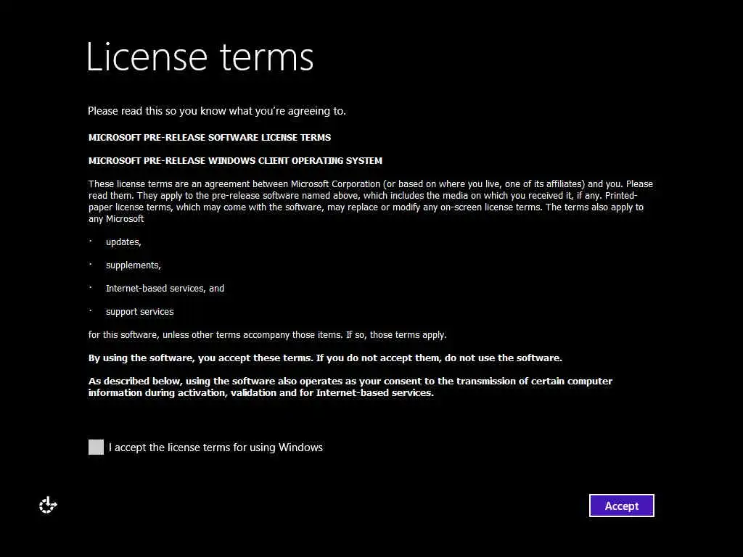743x557 pixels.
Task: Click the "support services" bullet item
Action: tap(140, 312)
